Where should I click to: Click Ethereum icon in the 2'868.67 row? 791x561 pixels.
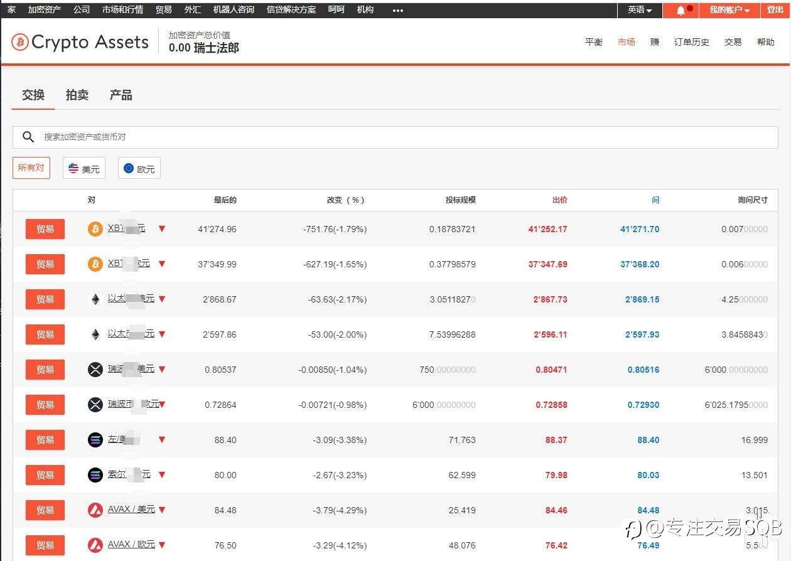tap(95, 299)
